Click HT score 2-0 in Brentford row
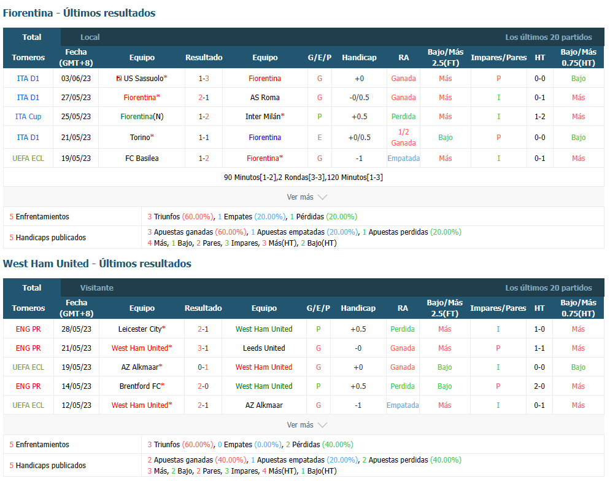610x481 pixels. point(539,386)
